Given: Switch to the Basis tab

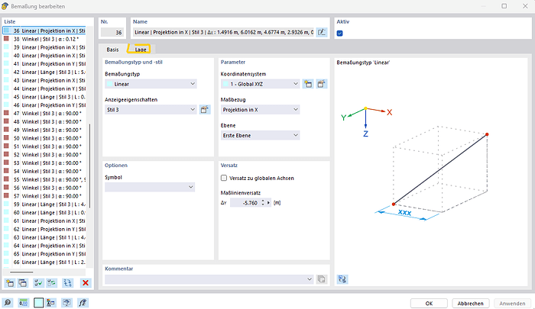Looking at the screenshot, I should click(112, 49).
